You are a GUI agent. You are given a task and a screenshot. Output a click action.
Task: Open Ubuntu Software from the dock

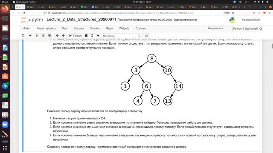click(5, 76)
